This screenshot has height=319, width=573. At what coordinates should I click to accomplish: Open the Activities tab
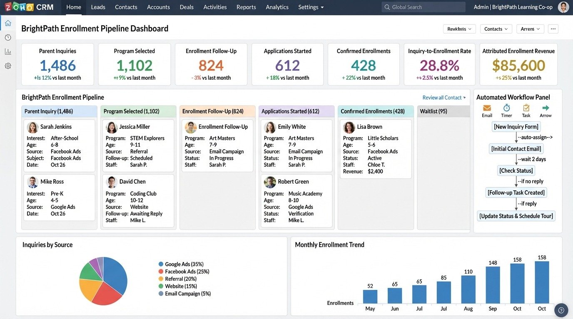215,7
